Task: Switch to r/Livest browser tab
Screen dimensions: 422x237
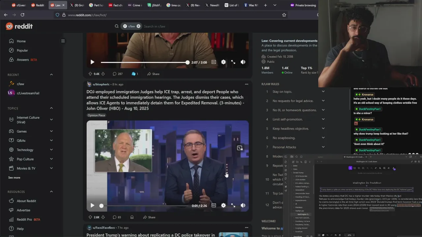Action: (x=18, y=5)
